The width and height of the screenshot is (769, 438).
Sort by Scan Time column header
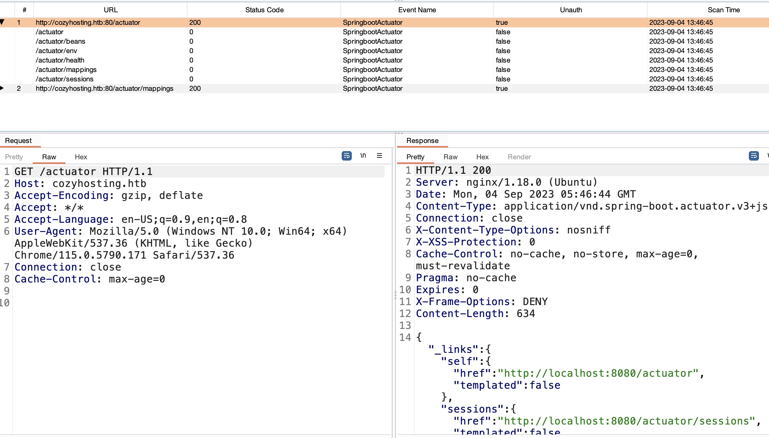[x=724, y=10]
